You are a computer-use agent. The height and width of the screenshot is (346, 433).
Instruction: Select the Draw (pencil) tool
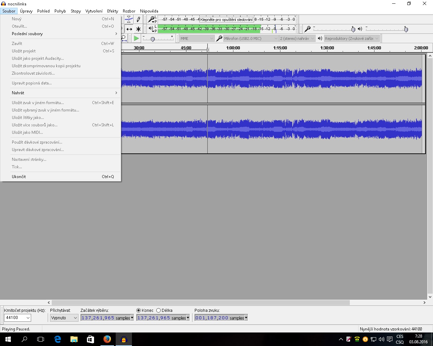(138, 20)
